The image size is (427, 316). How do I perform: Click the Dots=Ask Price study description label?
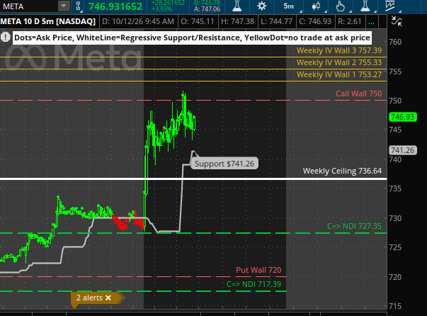[192, 38]
